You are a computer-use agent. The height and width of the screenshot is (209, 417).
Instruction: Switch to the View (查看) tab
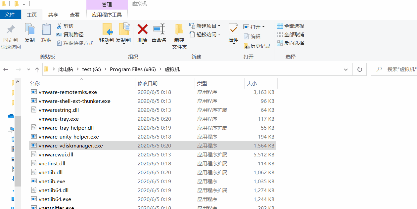tap(75, 15)
